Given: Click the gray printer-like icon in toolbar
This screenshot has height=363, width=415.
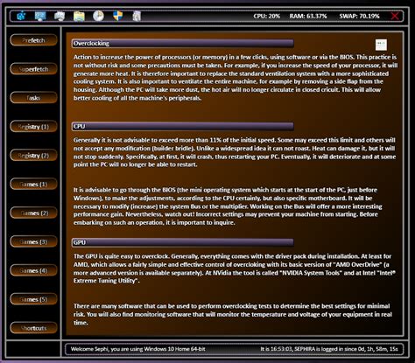Looking at the screenshot, I should 60,16.
